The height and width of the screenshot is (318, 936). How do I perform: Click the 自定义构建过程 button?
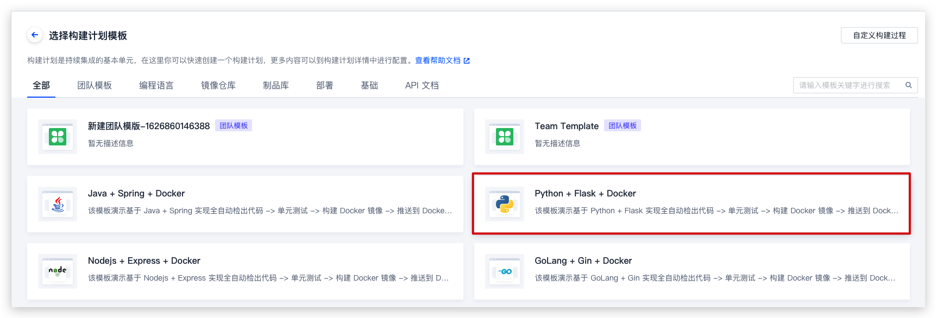(x=880, y=35)
